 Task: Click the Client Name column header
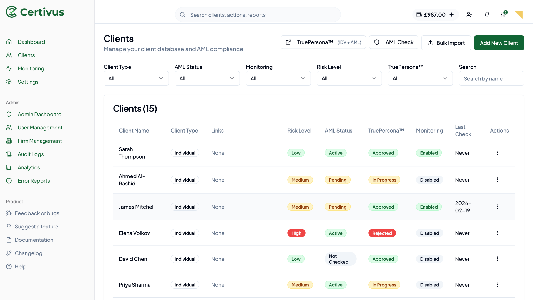134,131
